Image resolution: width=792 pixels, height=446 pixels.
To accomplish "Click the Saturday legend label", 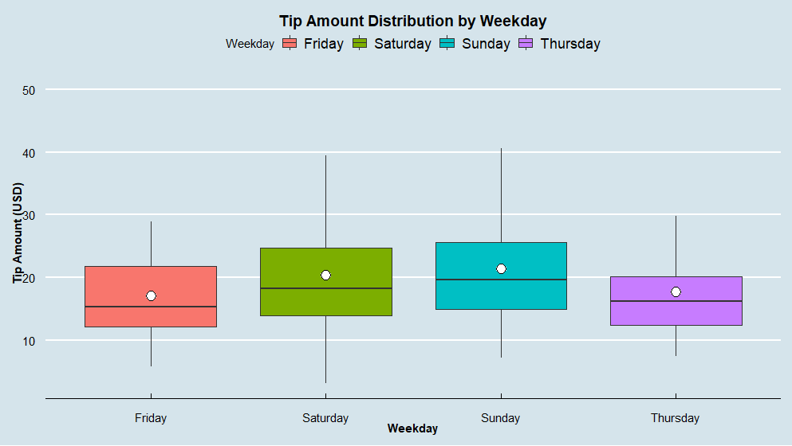I will [x=402, y=44].
